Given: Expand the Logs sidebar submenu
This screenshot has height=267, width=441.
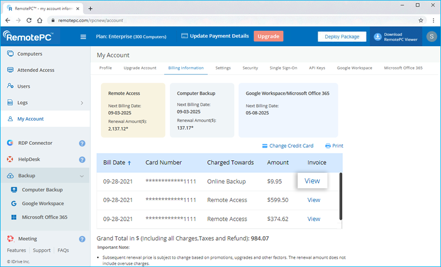Looking at the screenshot, I should tap(82, 103).
